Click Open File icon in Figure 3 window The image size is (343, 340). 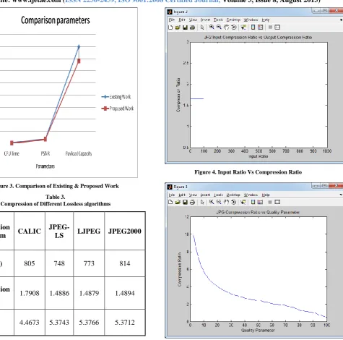178,202
